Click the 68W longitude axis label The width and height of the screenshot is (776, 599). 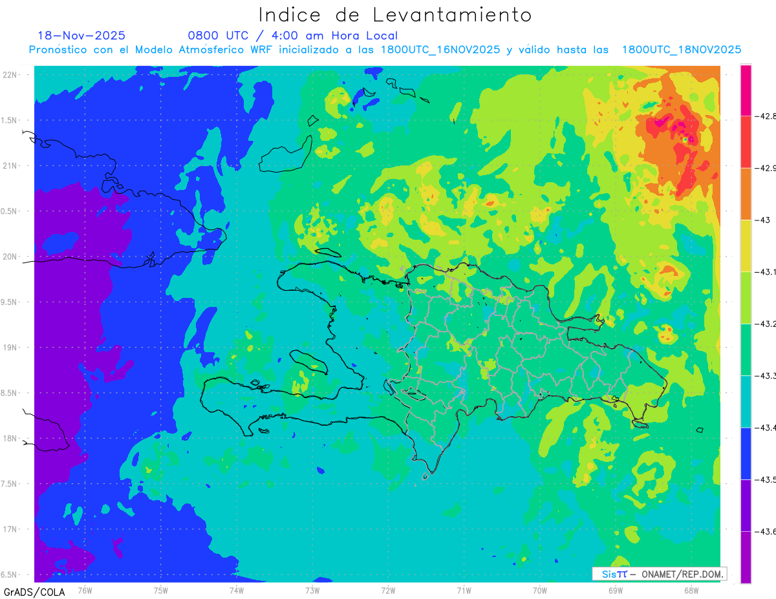click(691, 590)
